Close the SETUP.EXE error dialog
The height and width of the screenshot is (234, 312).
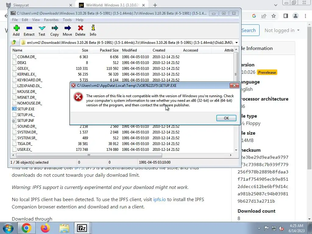click(x=234, y=85)
